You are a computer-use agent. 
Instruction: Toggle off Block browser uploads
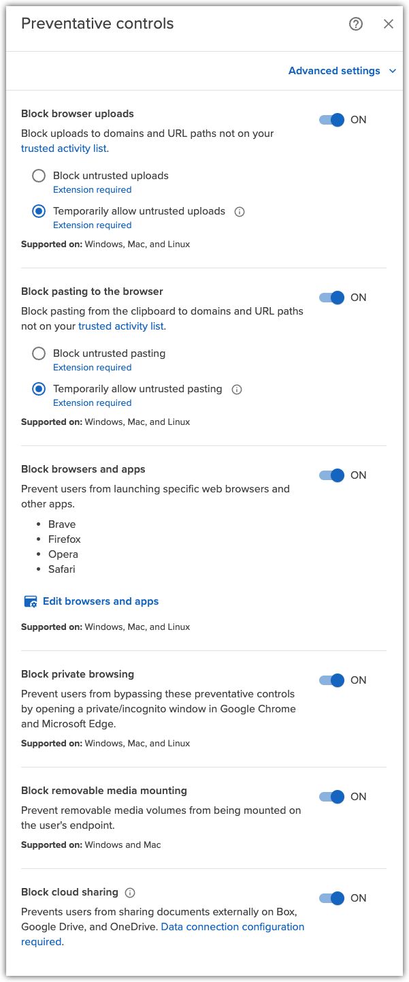coord(331,119)
